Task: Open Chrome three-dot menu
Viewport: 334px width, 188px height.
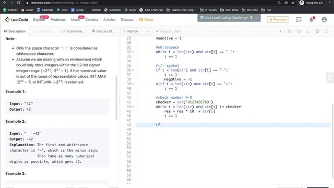Action: point(329,3)
